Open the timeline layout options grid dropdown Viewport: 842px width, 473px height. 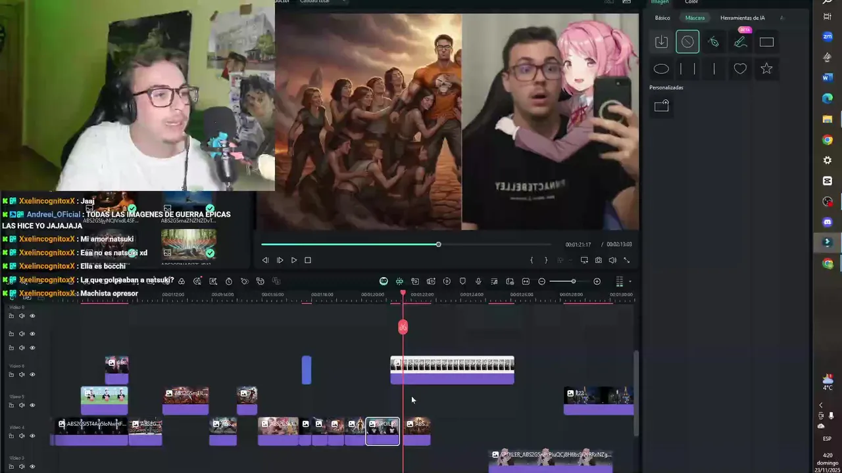(x=620, y=281)
